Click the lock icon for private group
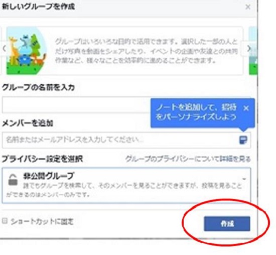 click(x=13, y=180)
